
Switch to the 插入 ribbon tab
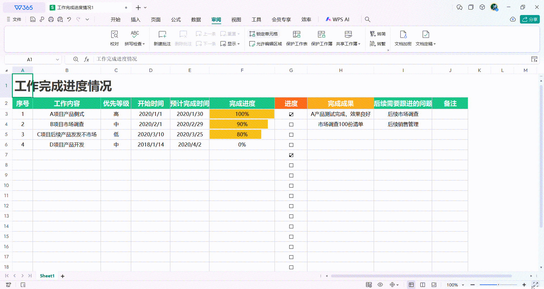pos(135,19)
